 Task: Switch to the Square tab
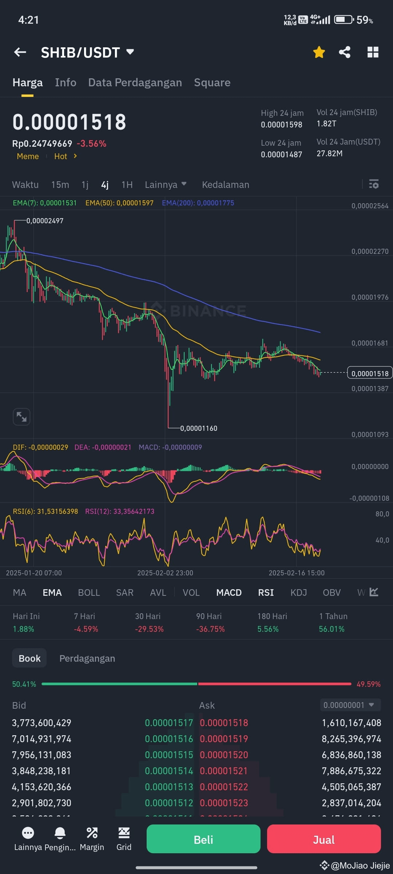212,83
